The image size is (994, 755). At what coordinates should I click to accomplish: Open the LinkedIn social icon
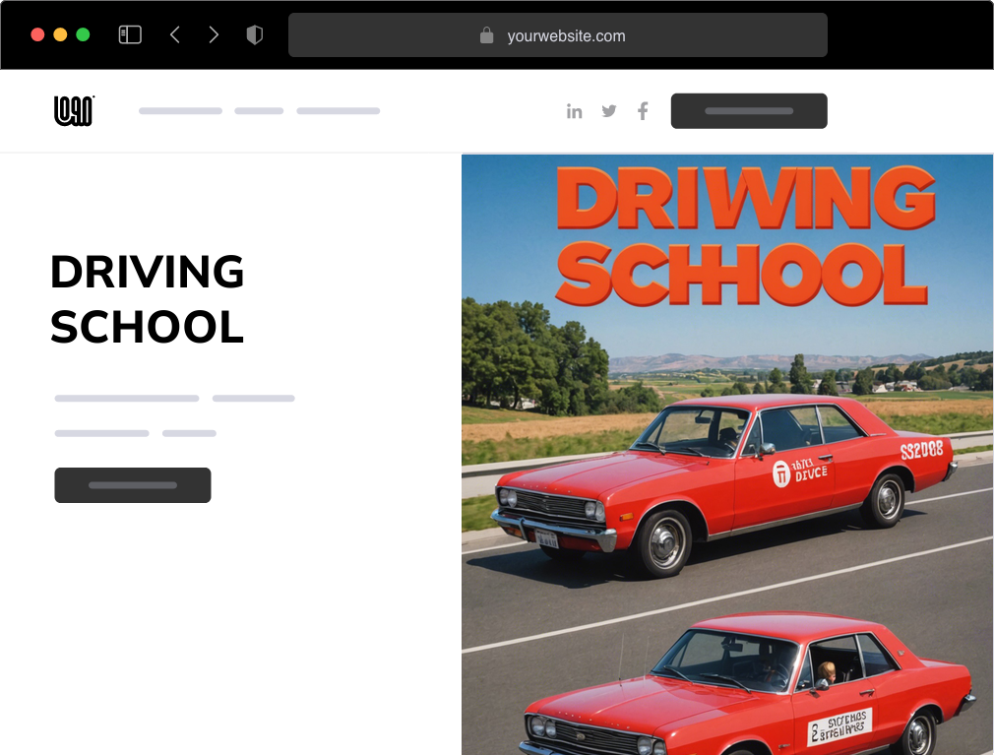tap(575, 111)
